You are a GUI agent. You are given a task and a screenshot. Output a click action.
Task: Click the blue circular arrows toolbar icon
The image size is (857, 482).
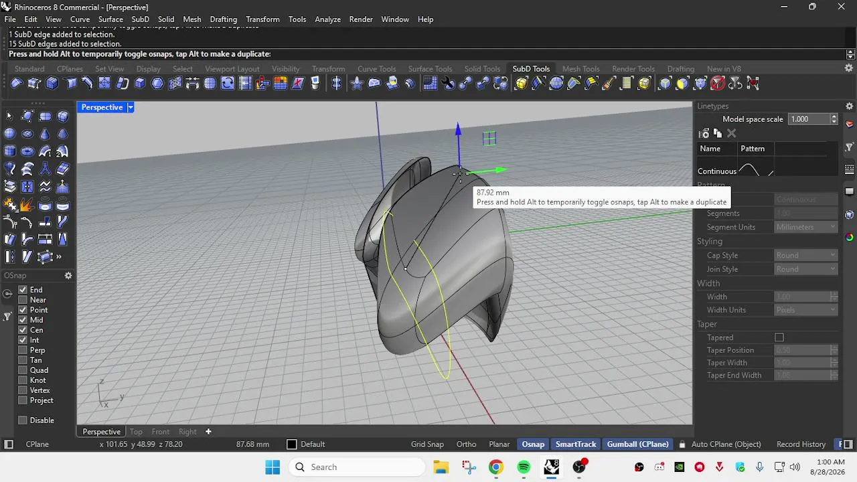click(228, 84)
